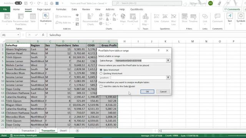Viewport: 246px width, 138px height.
Task: Close the PivotTable from table or range dialog
Action: 167,51
